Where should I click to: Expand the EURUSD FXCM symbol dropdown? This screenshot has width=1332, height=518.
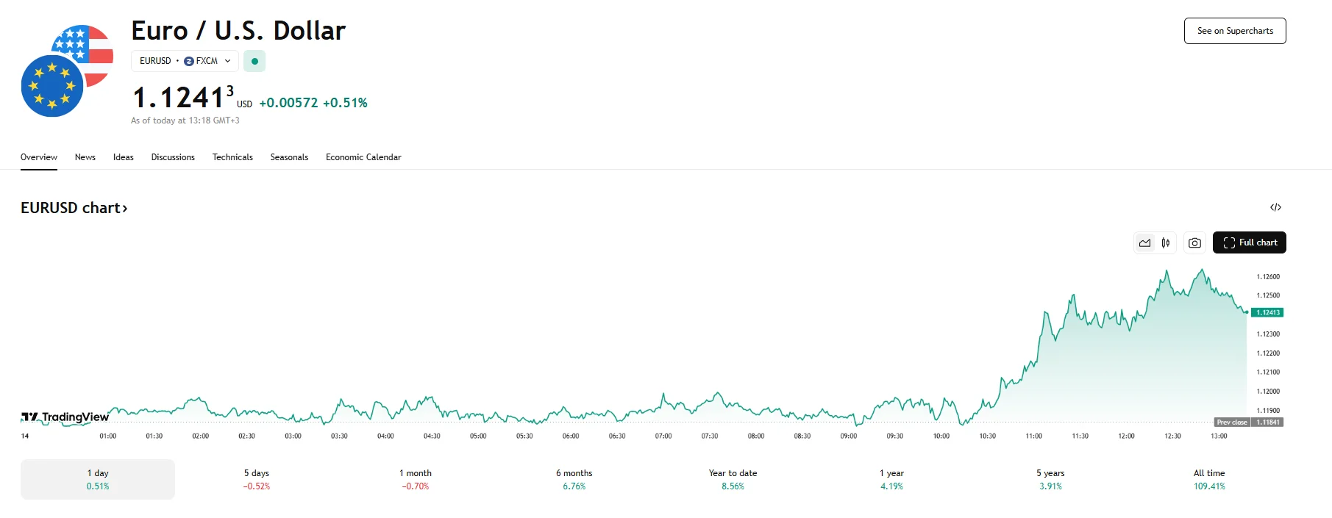point(185,61)
